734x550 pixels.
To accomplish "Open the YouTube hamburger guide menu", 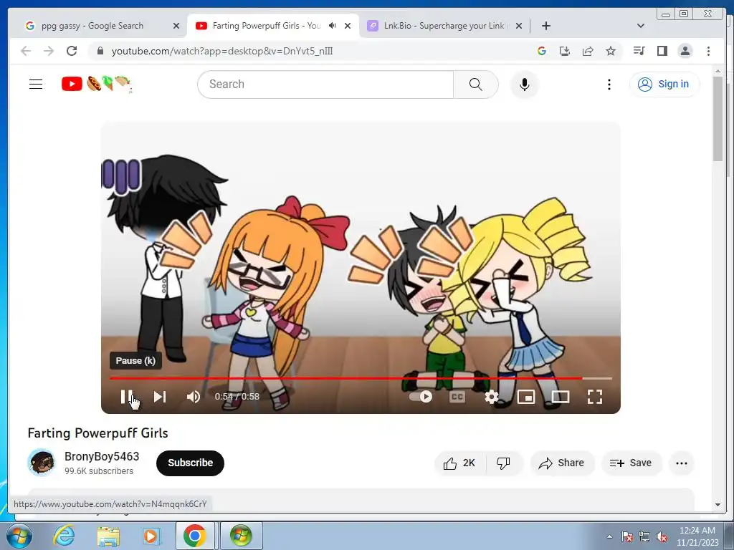I will [36, 85].
